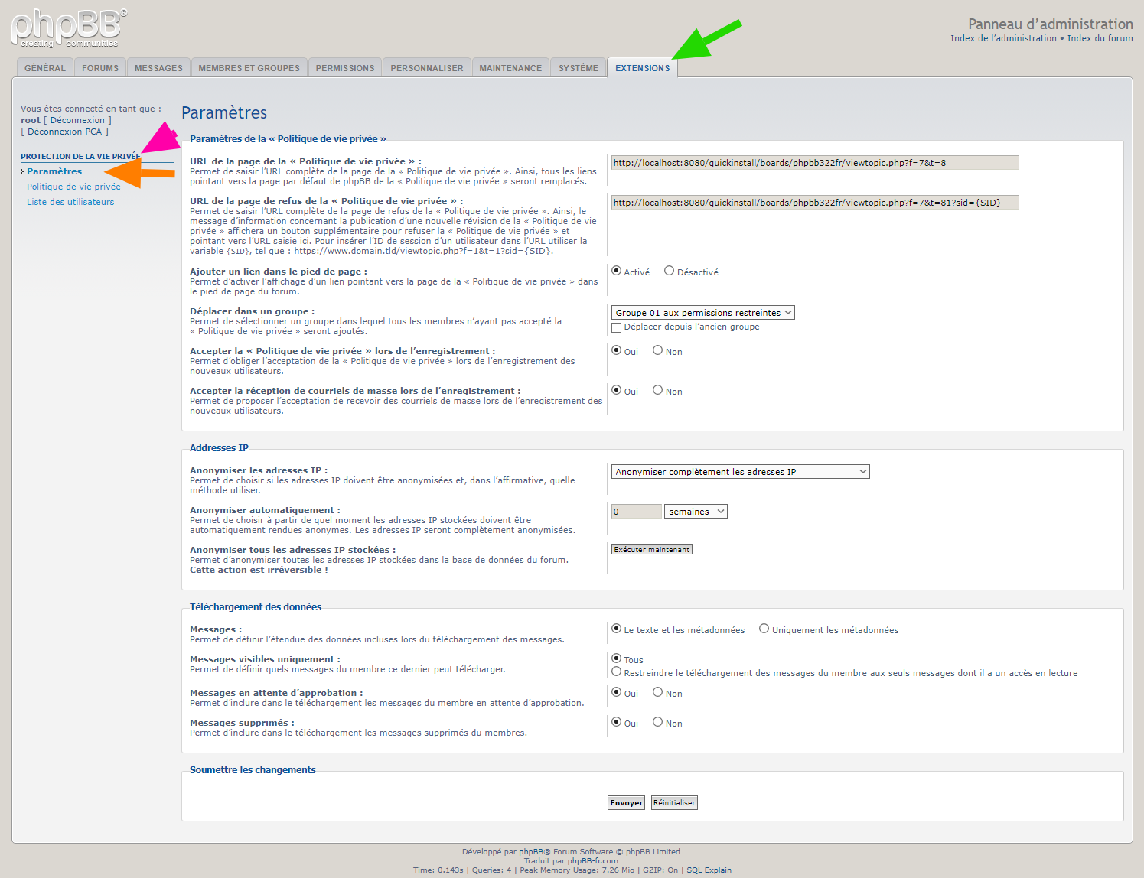
Task: Click the privacy policy URL field
Action: tap(814, 163)
